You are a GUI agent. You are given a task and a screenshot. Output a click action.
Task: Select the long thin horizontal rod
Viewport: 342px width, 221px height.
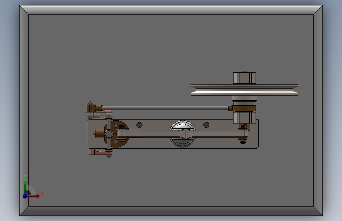166,108
